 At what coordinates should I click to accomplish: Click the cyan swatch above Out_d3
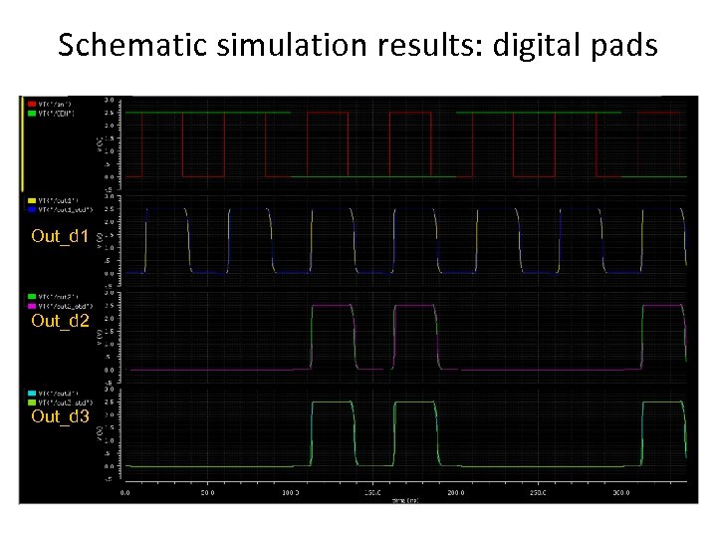tap(32, 394)
